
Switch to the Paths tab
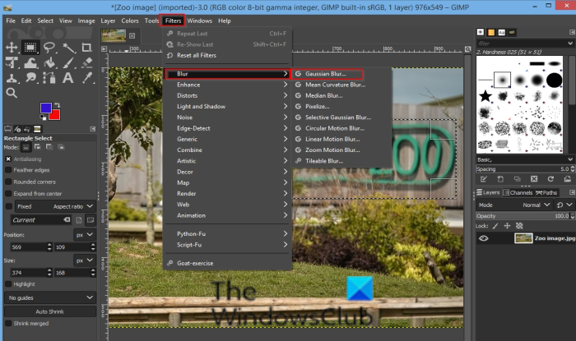[x=546, y=192]
